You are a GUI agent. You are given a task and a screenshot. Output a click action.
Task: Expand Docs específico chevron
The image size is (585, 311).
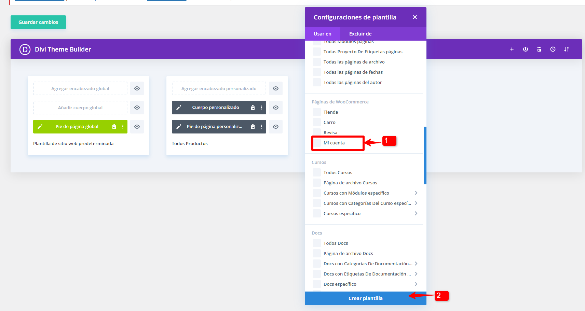pyautogui.click(x=416, y=284)
